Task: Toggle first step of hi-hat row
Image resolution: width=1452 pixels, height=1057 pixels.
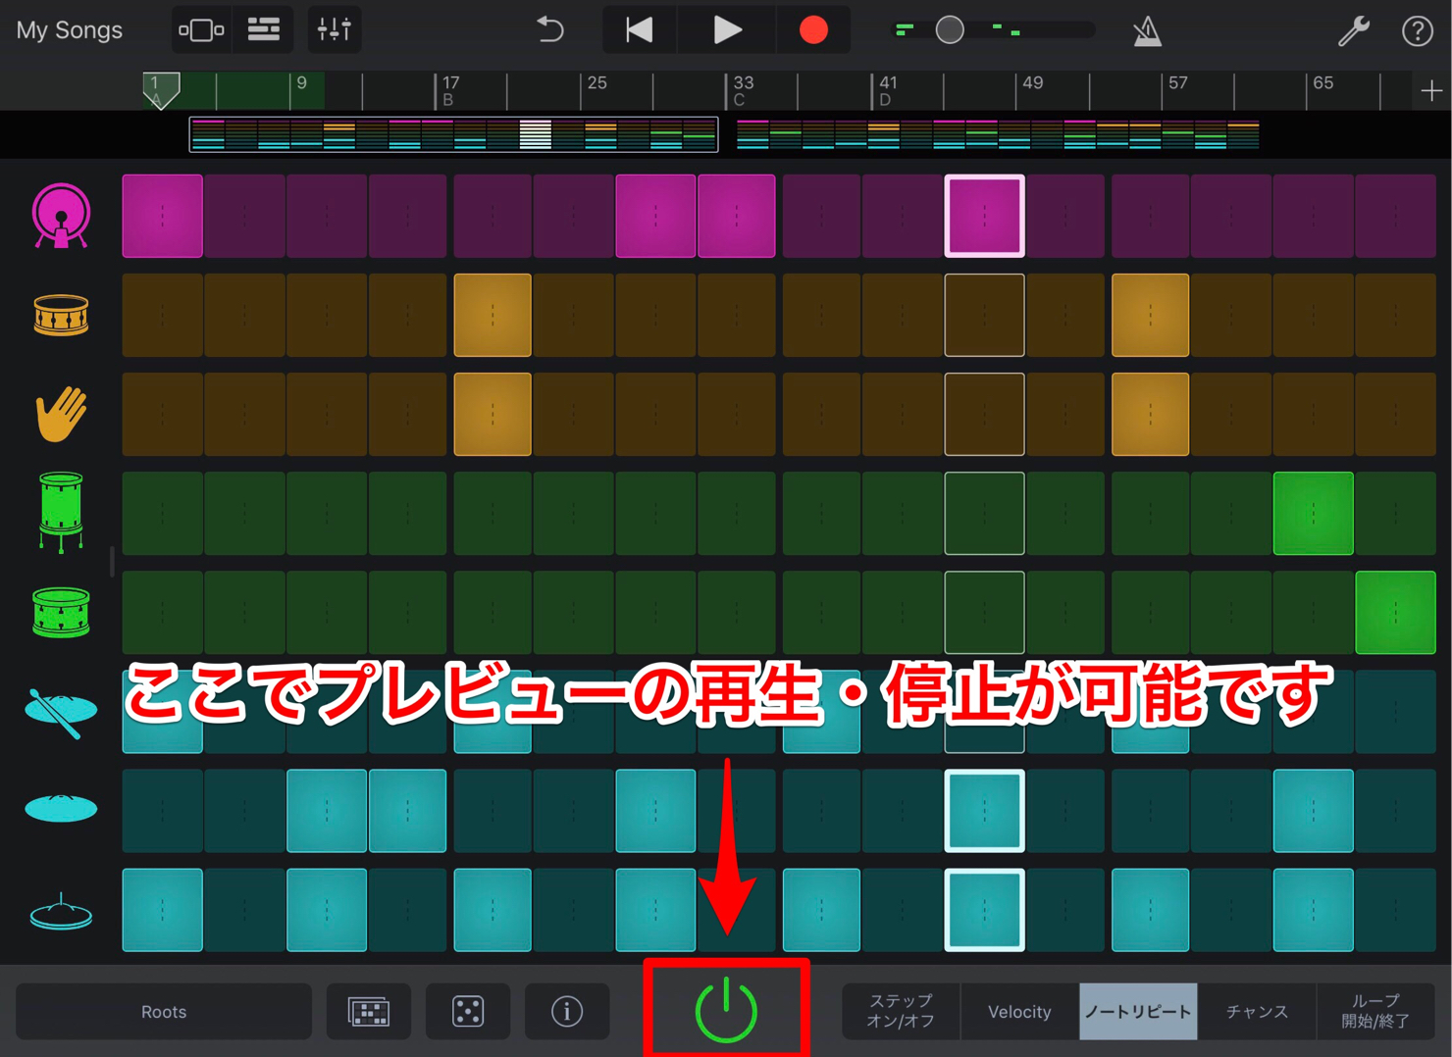Action: tap(163, 910)
